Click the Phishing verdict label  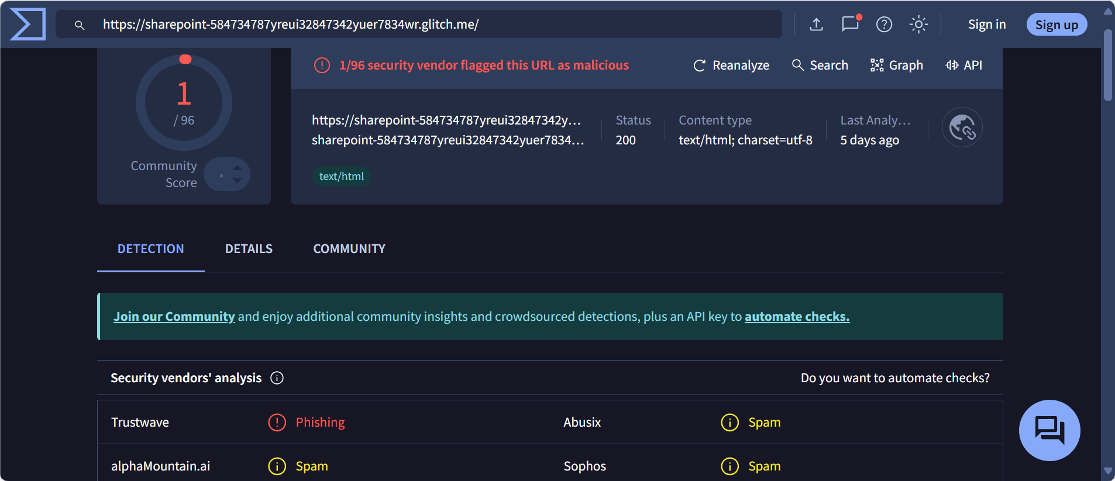[321, 423]
